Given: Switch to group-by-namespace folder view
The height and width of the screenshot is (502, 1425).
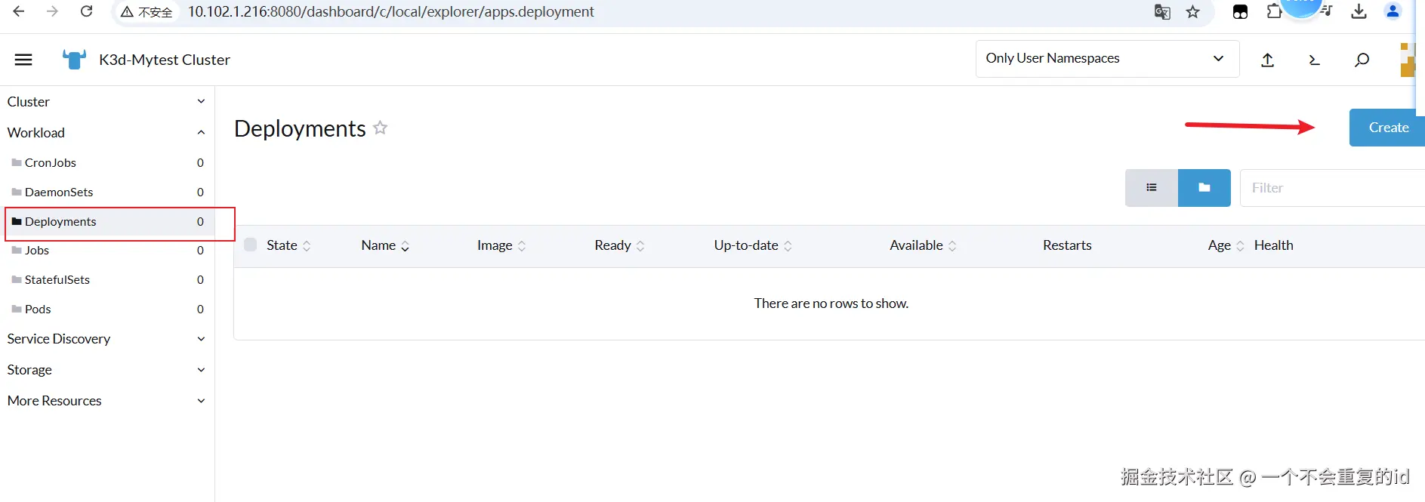Looking at the screenshot, I should 1204,188.
